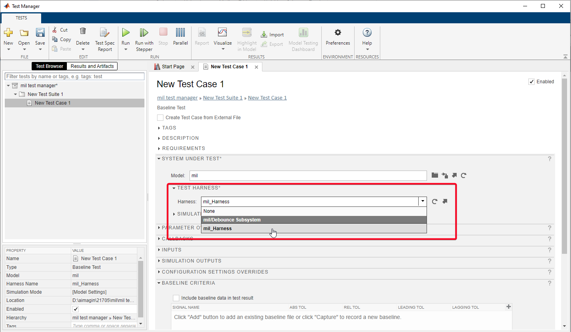Open a test file with Open icon
571x332 pixels.
click(24, 33)
